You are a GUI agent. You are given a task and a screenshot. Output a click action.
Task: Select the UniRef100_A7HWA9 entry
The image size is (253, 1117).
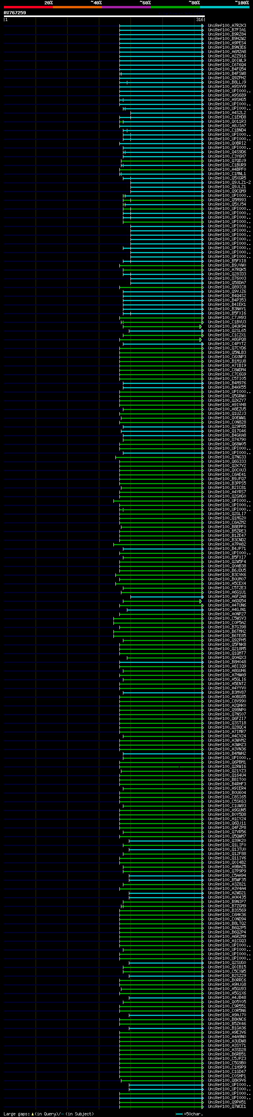[227, 675]
